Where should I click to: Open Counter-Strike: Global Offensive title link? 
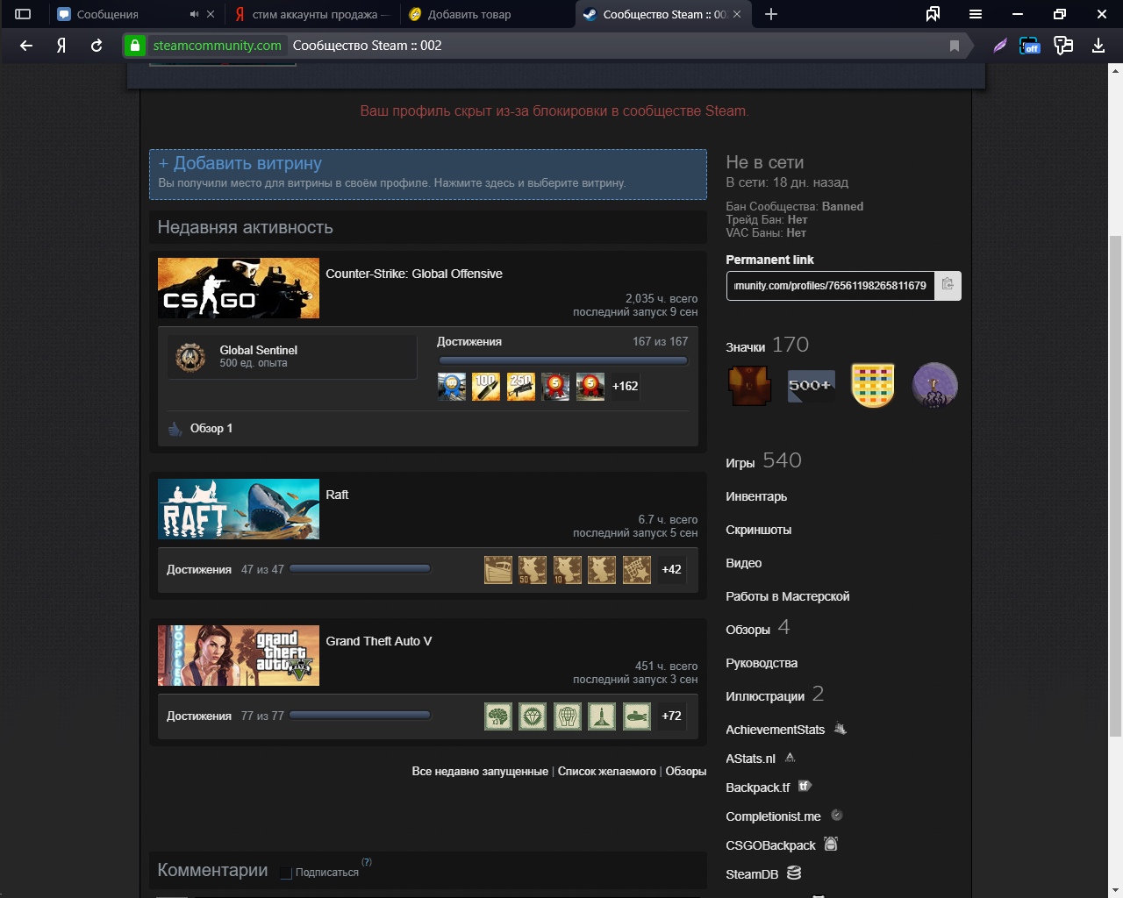(414, 274)
